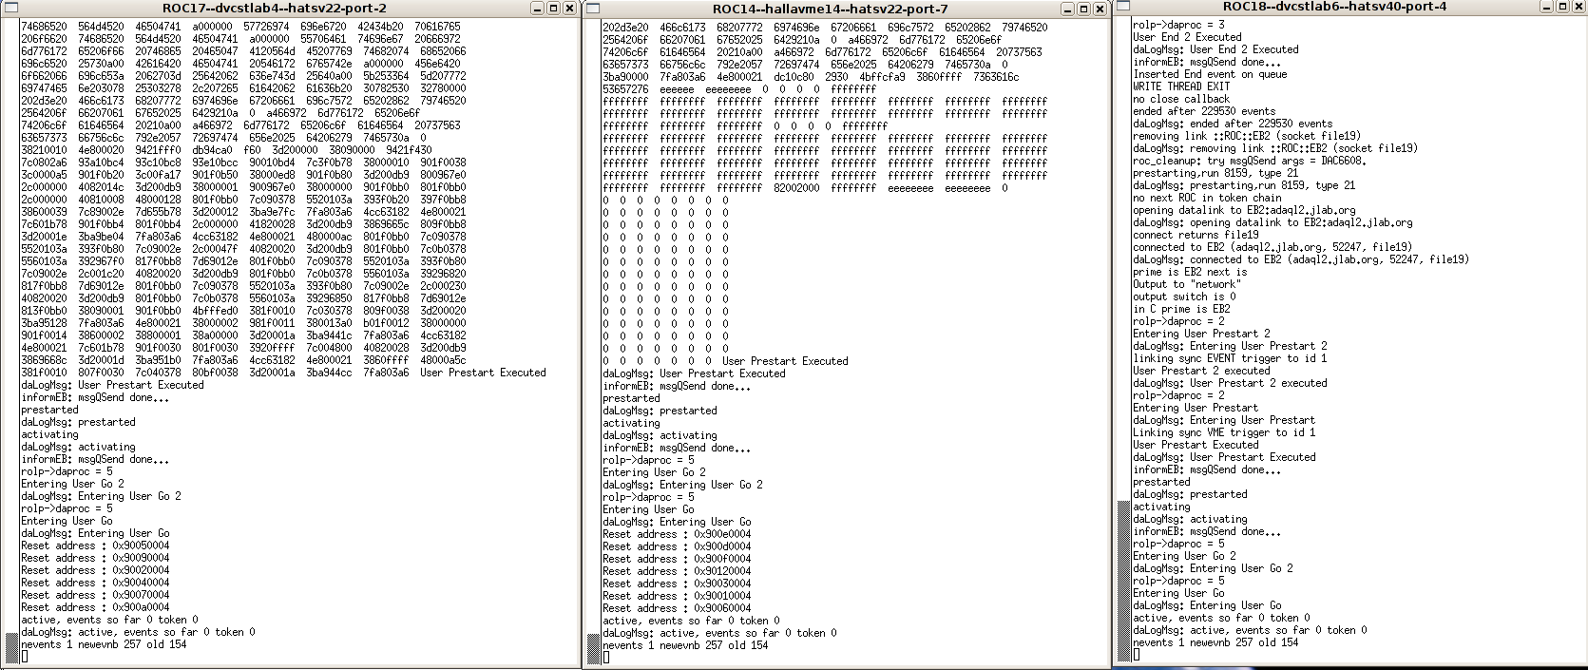Click 'no close callback' line in ROC18
1588x670 pixels.
click(1181, 99)
